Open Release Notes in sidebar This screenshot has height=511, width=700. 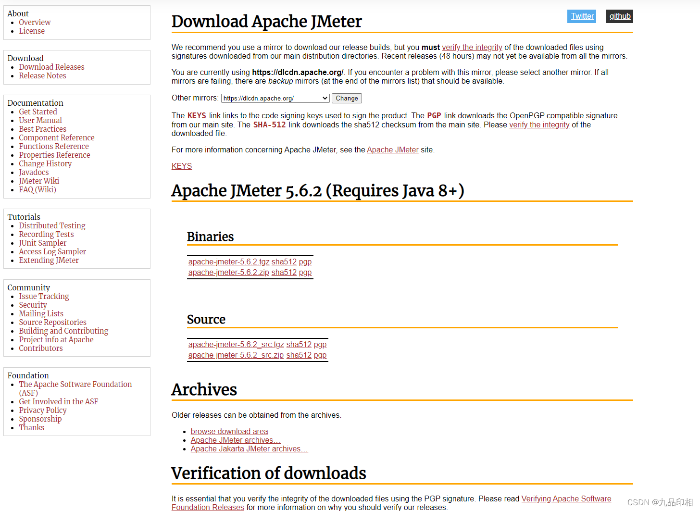pyautogui.click(x=42, y=76)
